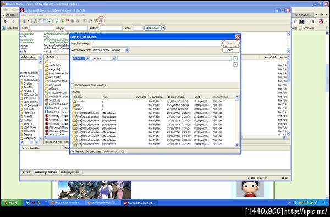This screenshot has width=330, height=217.
Task: Toggle the synchronized browsing toolbar icon
Action: click(96, 21)
